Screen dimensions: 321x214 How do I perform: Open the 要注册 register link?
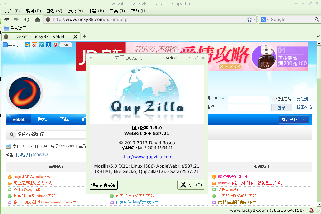[x=302, y=99]
